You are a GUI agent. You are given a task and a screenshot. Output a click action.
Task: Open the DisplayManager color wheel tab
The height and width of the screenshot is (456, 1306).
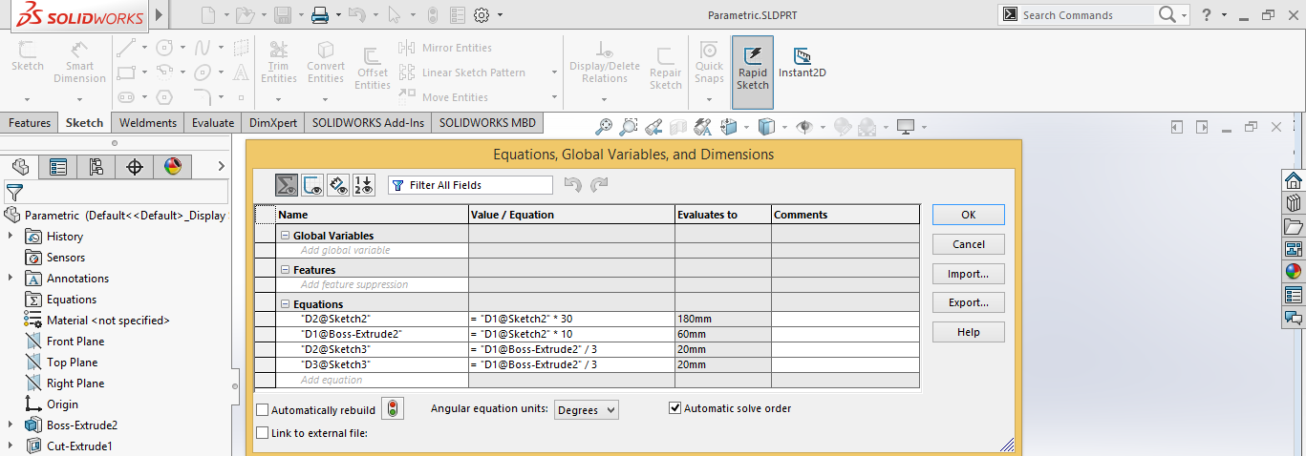click(x=172, y=167)
